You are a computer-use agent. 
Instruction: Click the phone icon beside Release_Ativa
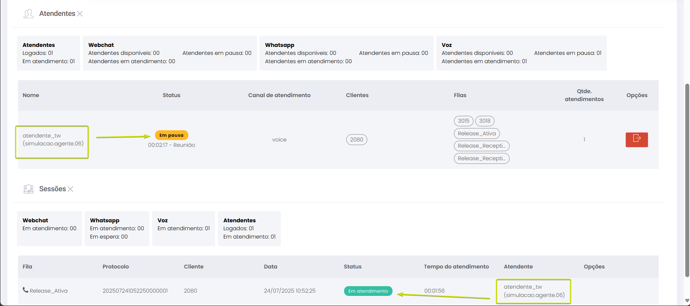click(x=25, y=290)
